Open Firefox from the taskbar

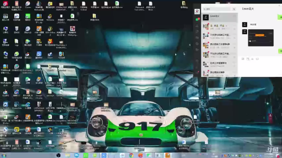tap(141, 155)
